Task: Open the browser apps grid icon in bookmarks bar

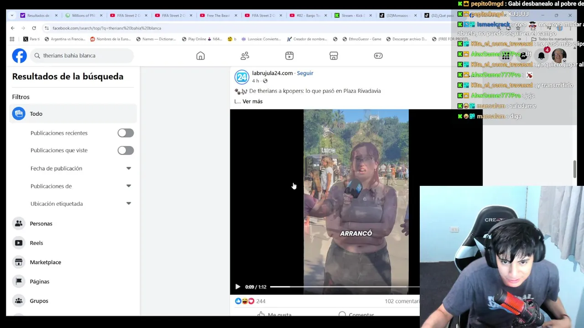Action: click(12, 39)
